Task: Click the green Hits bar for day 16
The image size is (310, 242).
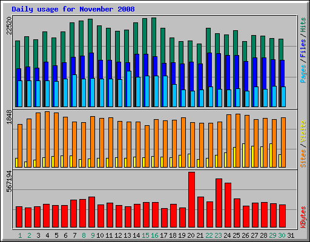Action: 154,36
